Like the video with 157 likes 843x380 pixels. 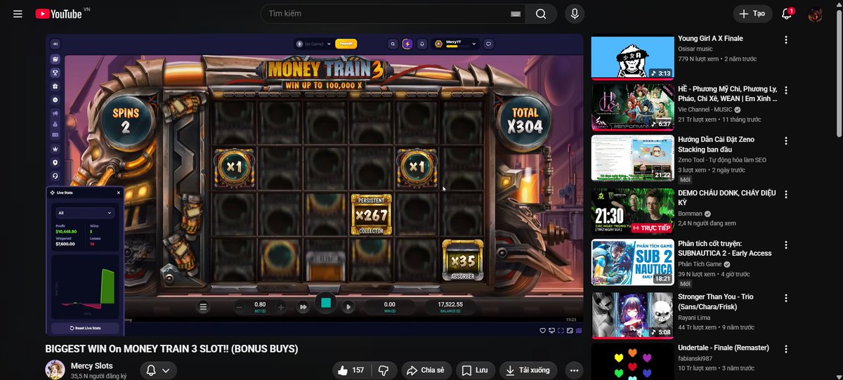pos(351,370)
